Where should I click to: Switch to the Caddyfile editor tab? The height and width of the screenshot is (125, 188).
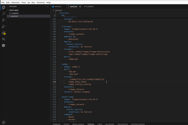click(x=90, y=7)
